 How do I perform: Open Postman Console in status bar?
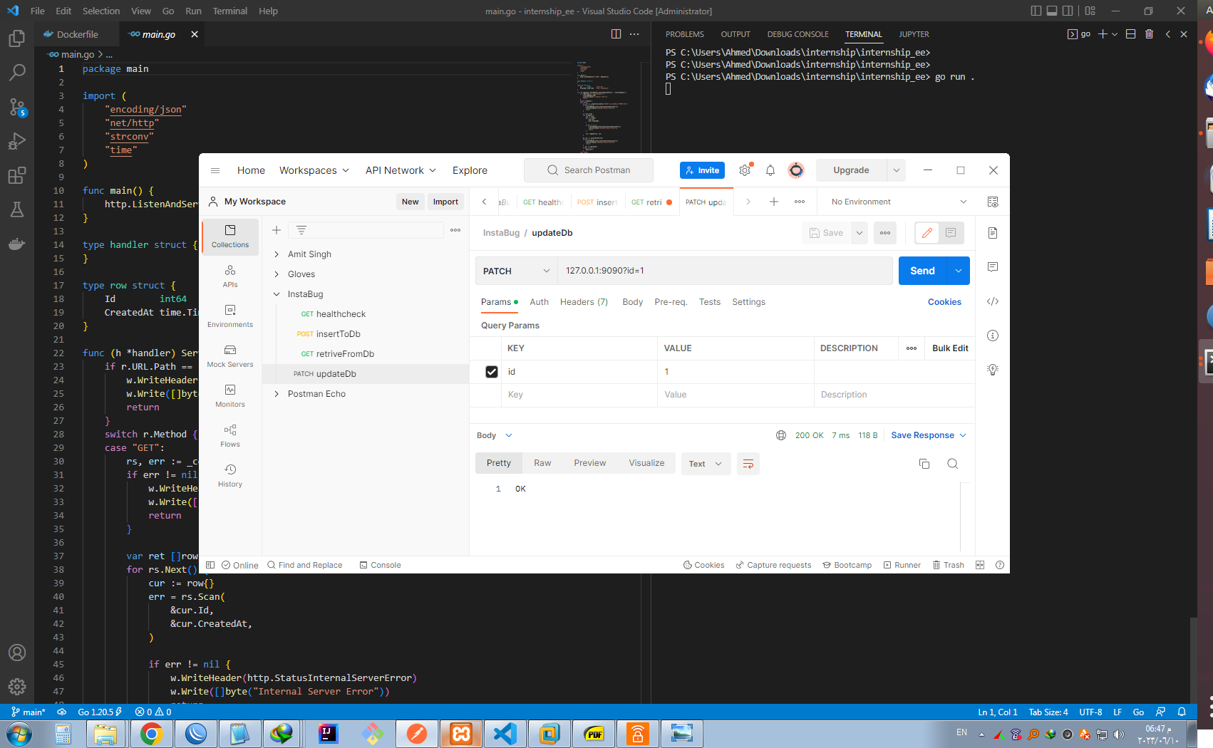381,565
